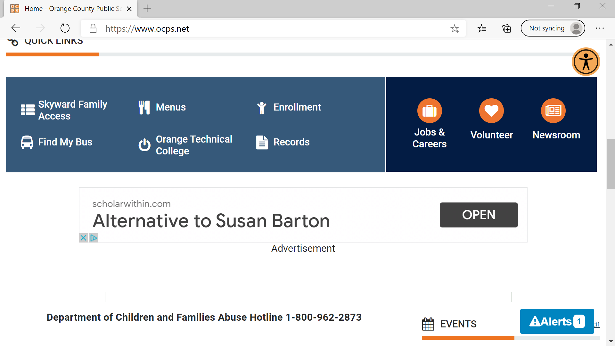Open the Enrollment link
Screen dimensions: 615x346
pyautogui.click(x=297, y=107)
